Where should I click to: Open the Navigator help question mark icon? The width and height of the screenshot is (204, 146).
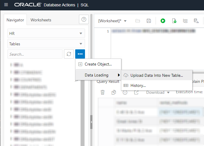click(84, 20)
